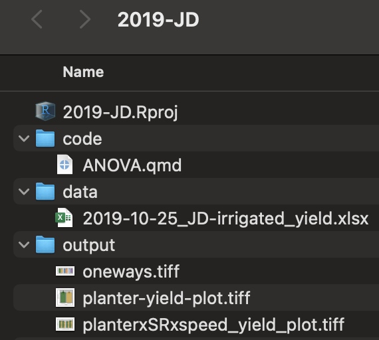The height and width of the screenshot is (340, 379).
Task: Sort by the Name column header
Action: tap(83, 72)
